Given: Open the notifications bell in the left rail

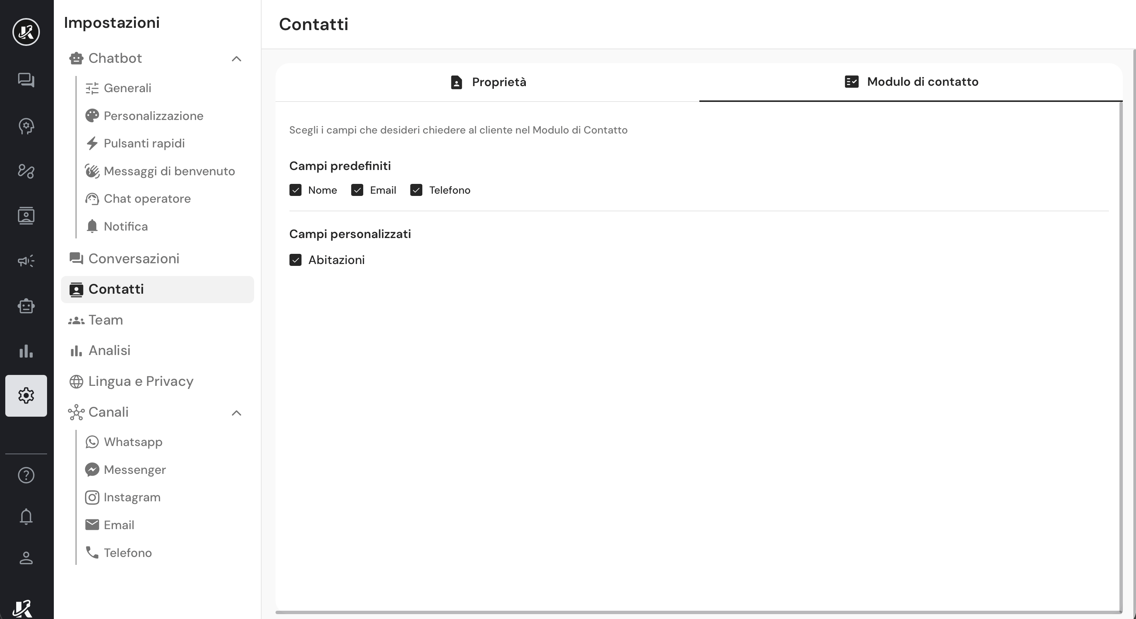Looking at the screenshot, I should pyautogui.click(x=26, y=516).
